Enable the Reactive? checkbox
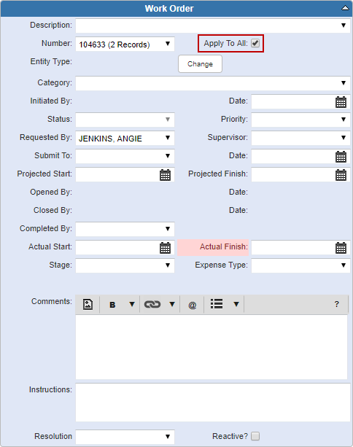 pos(255,436)
